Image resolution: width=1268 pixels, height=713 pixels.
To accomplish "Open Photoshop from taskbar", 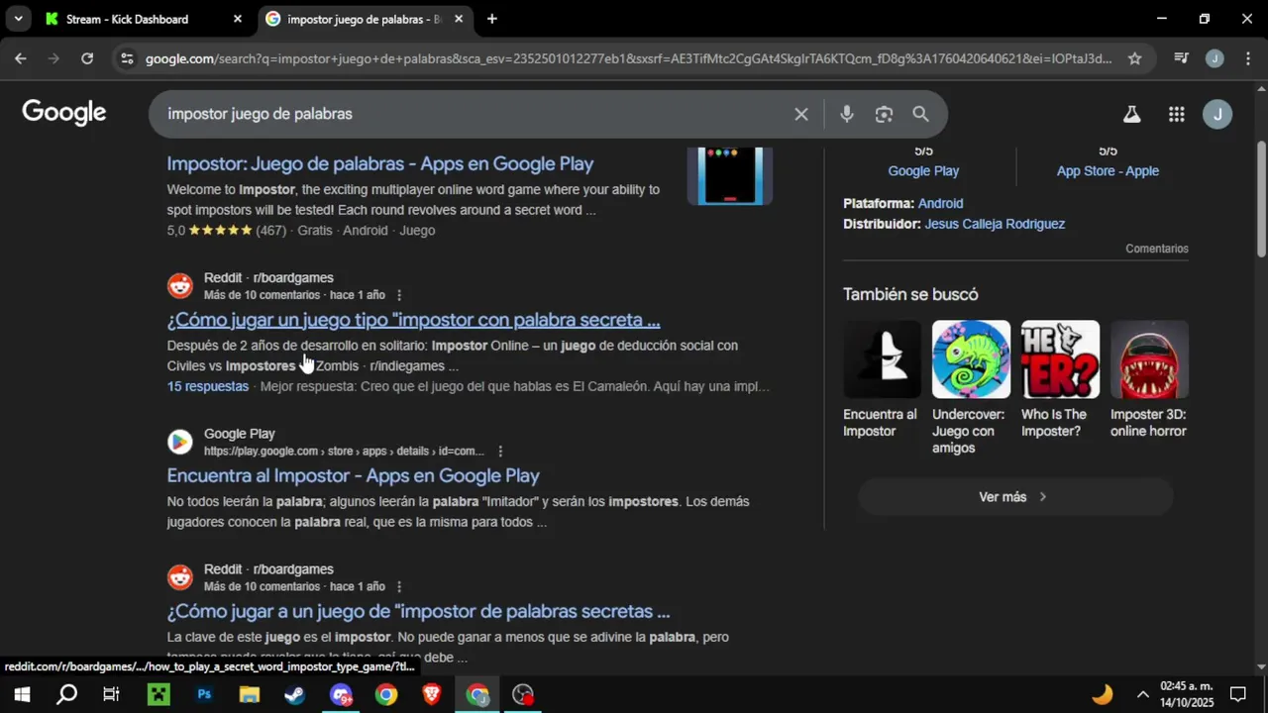I will tap(204, 694).
